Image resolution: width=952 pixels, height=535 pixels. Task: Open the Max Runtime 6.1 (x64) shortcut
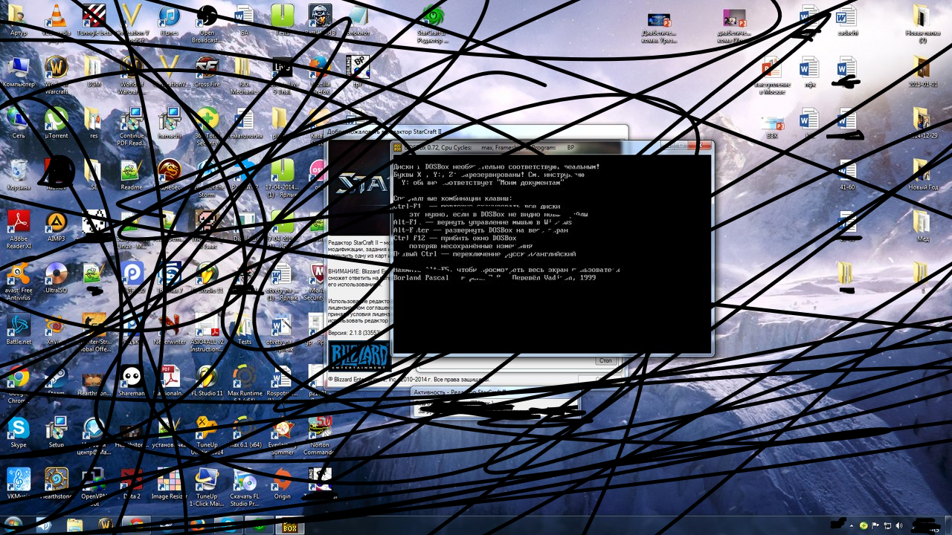[245, 385]
